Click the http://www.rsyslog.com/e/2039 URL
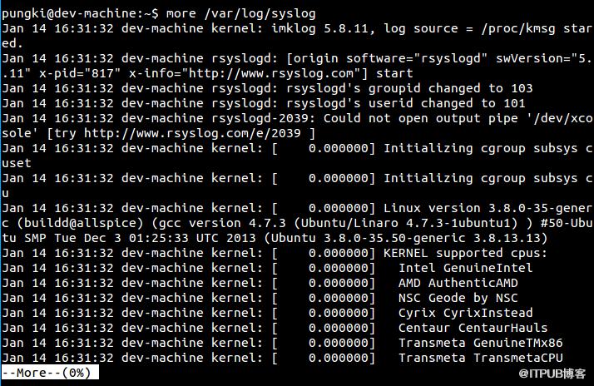The width and height of the screenshot is (594, 386). pos(192,133)
